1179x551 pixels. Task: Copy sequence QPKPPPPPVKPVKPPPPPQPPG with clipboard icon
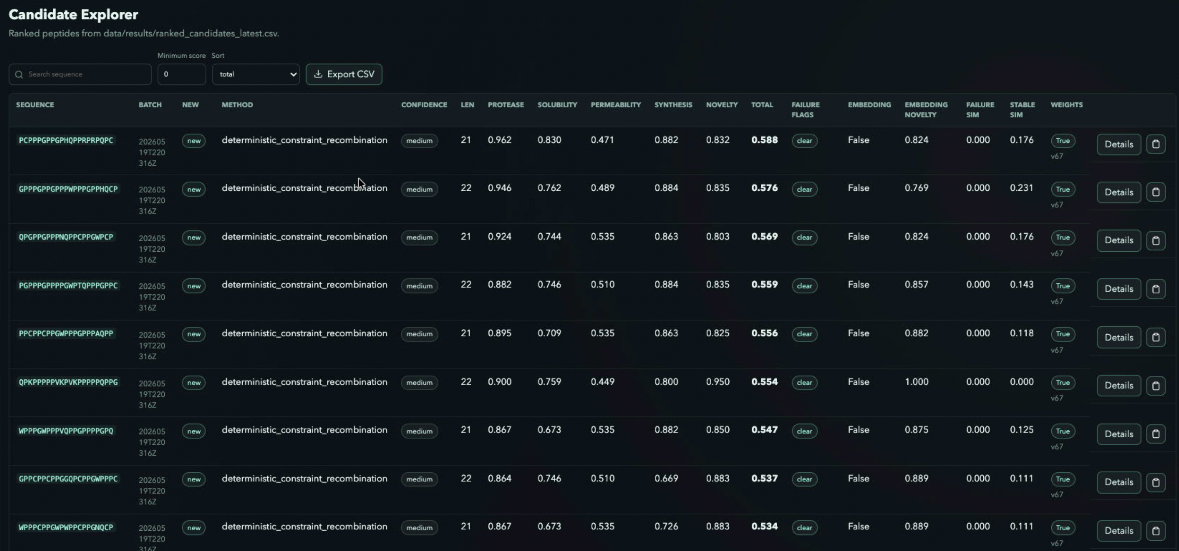pos(1156,386)
